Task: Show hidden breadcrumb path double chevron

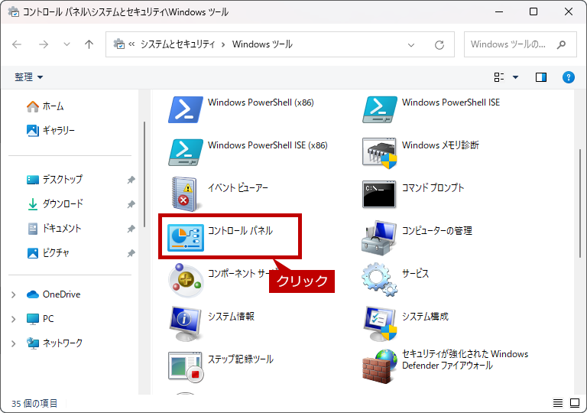Action: point(131,44)
